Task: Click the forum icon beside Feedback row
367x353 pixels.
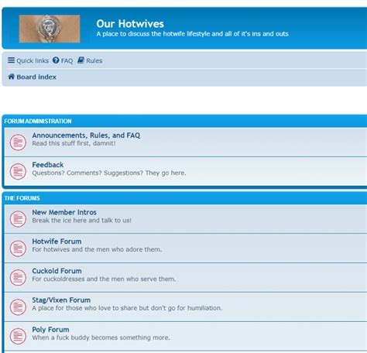Action: (18, 171)
